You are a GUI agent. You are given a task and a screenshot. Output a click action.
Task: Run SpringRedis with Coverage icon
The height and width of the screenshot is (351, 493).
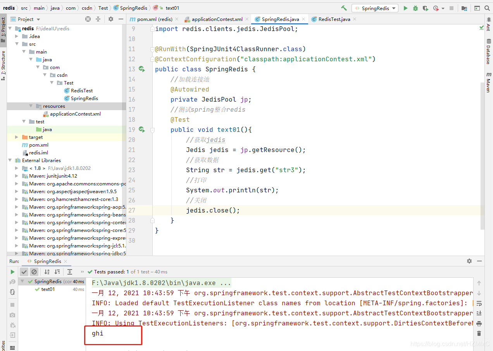coord(426,8)
